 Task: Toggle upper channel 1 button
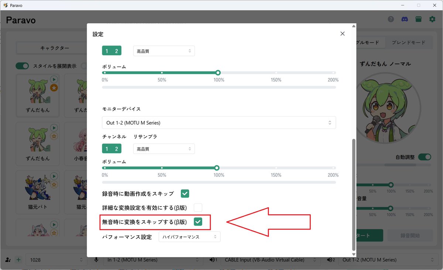[x=107, y=51]
